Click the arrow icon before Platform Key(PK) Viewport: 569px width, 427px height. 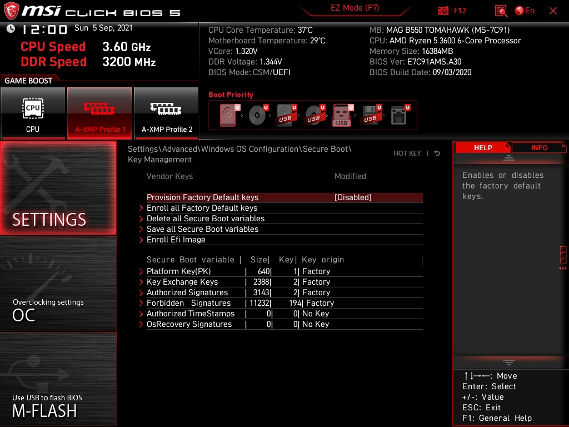click(x=142, y=271)
